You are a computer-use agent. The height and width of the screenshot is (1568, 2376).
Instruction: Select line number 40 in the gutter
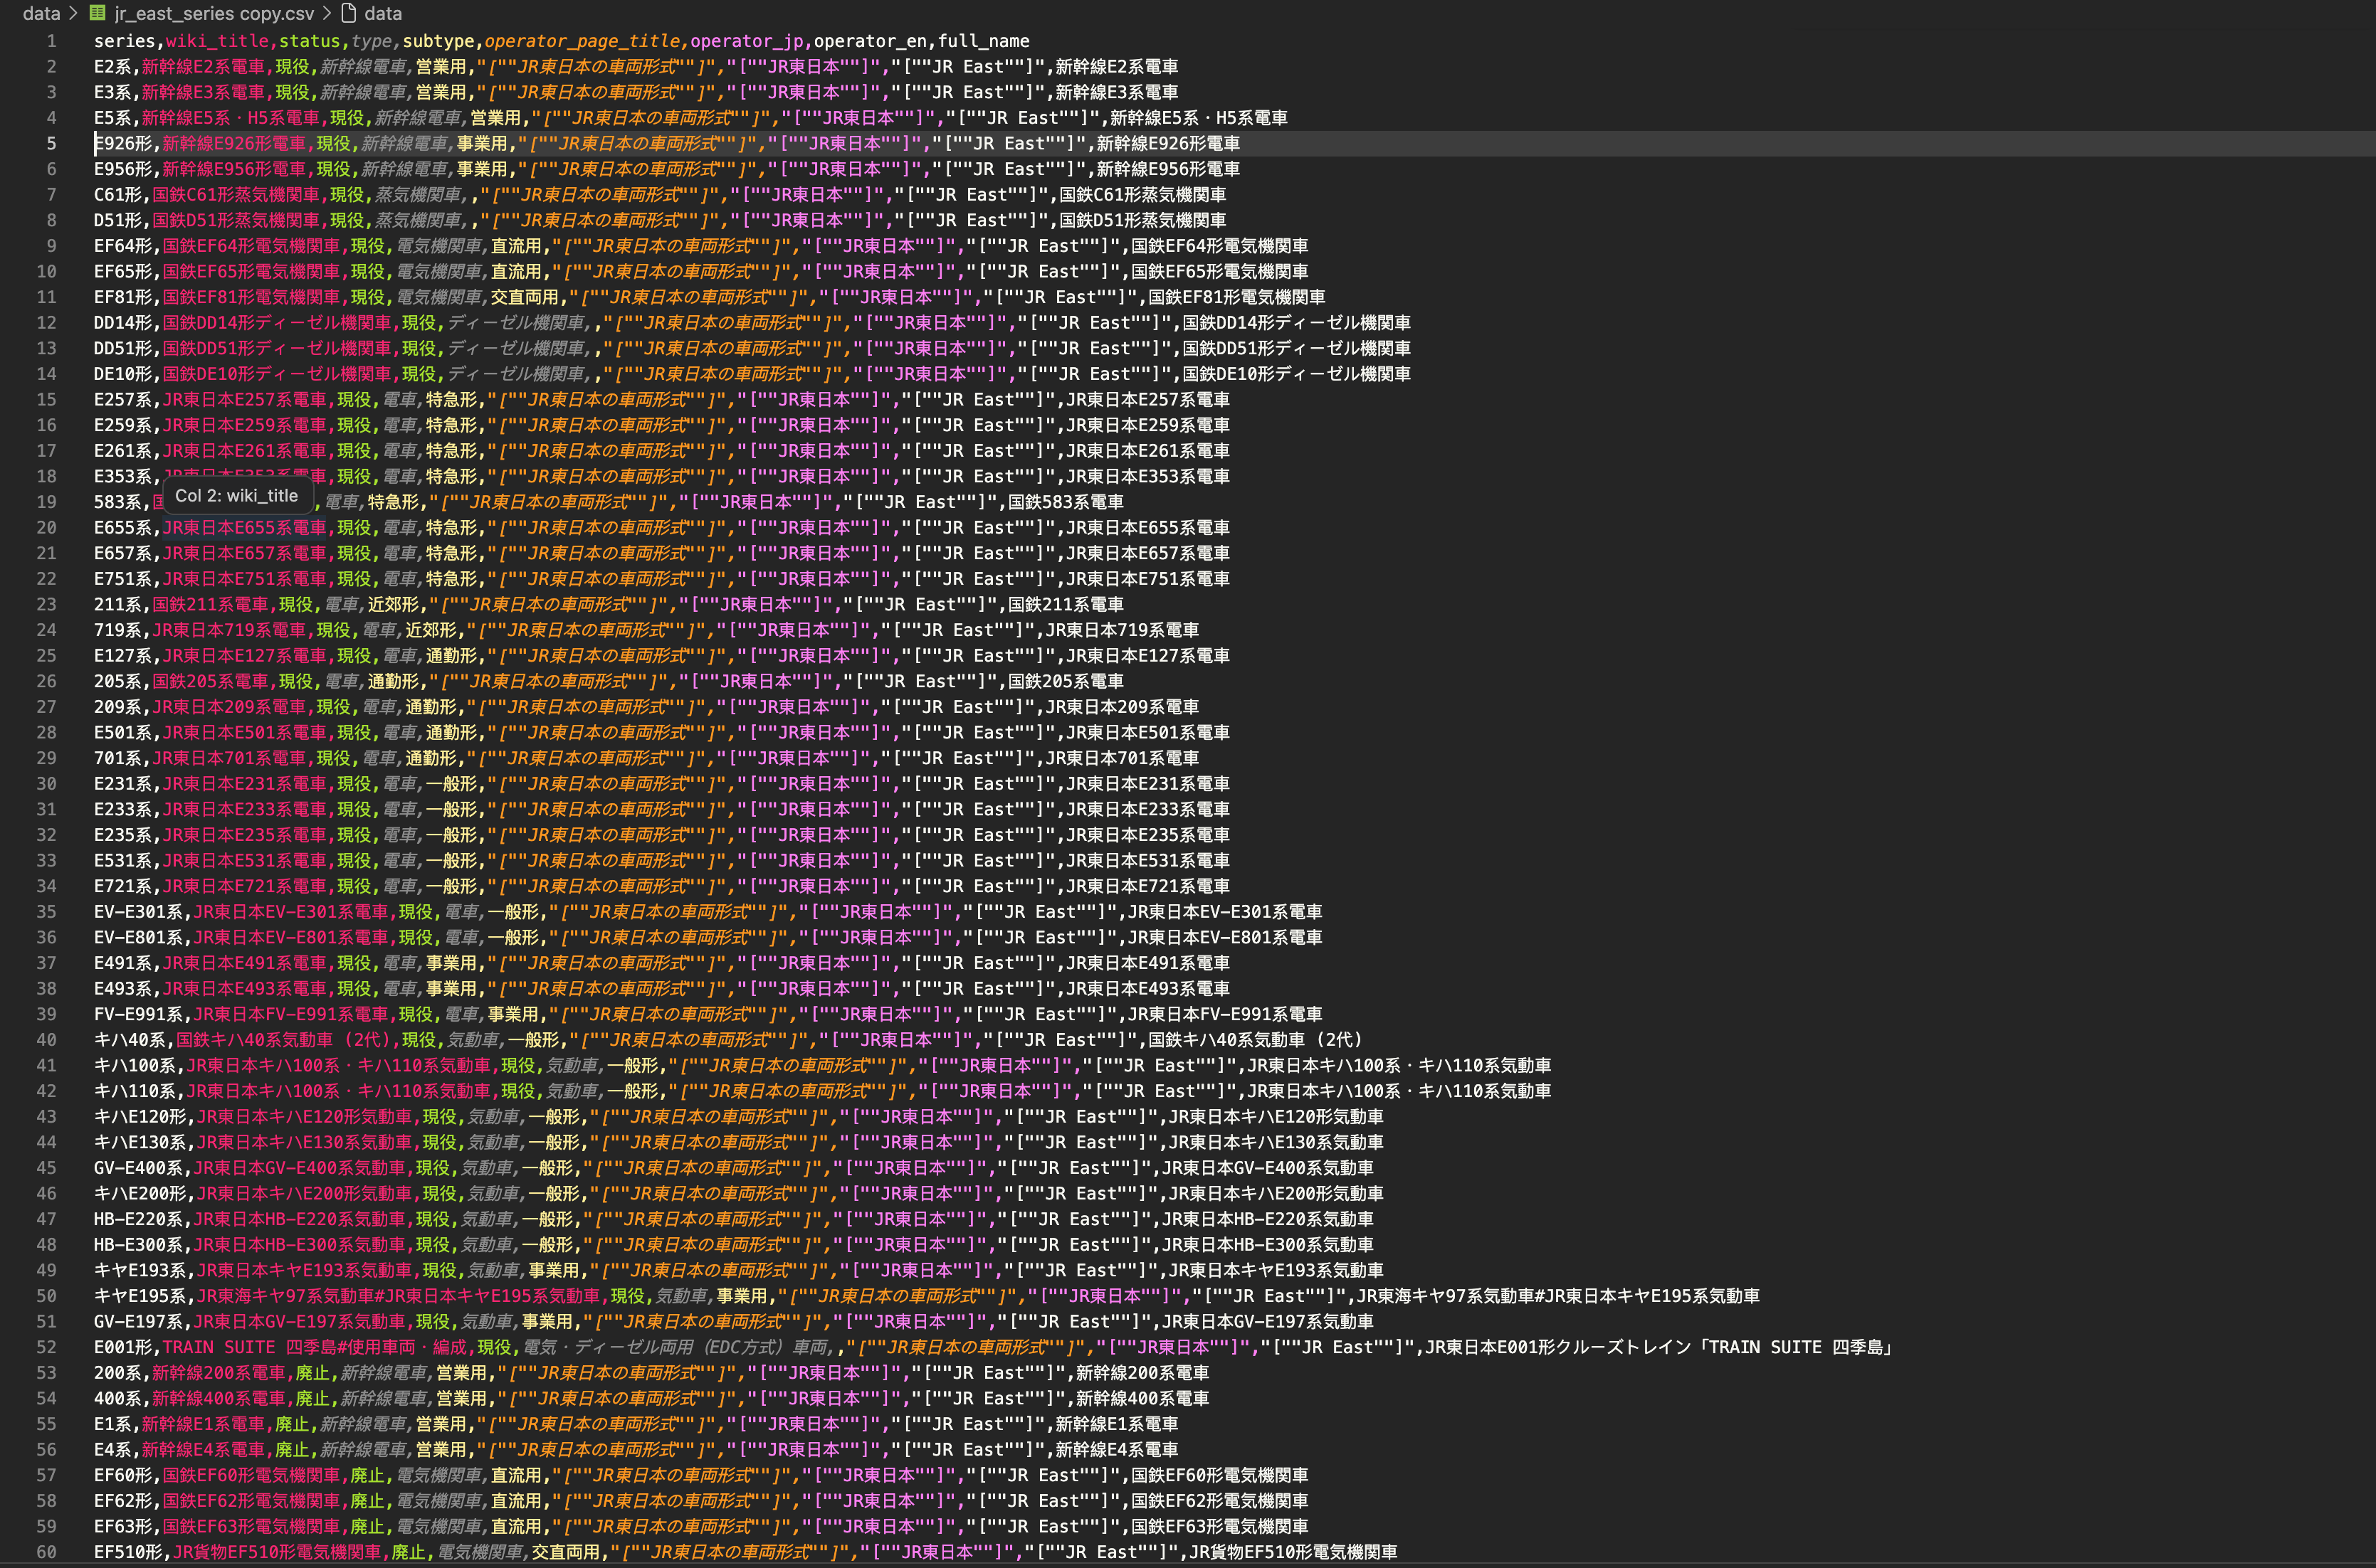coord(46,1040)
